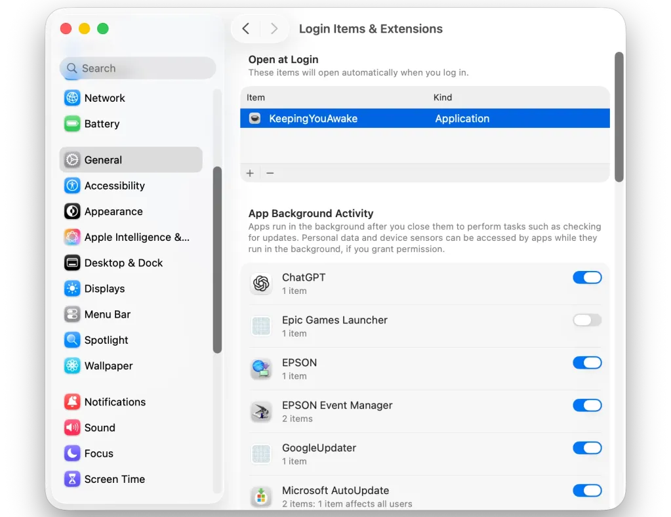This screenshot has width=671, height=517.
Task: Turn off GoogleUpdater background toggle
Action: click(x=587, y=448)
